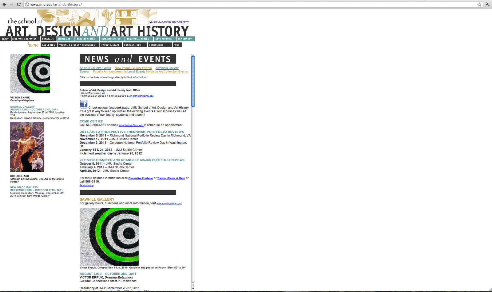The width and height of the screenshot is (492, 292).
Task: Open the Prospective Freshman link
Action: [141, 178]
